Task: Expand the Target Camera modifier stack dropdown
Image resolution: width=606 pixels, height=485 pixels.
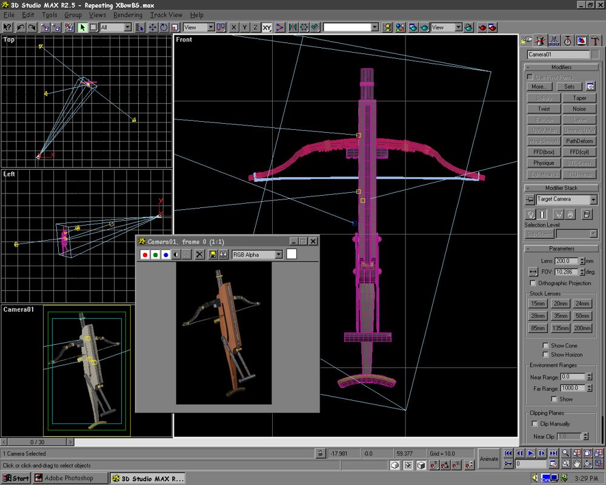Action: [593, 199]
